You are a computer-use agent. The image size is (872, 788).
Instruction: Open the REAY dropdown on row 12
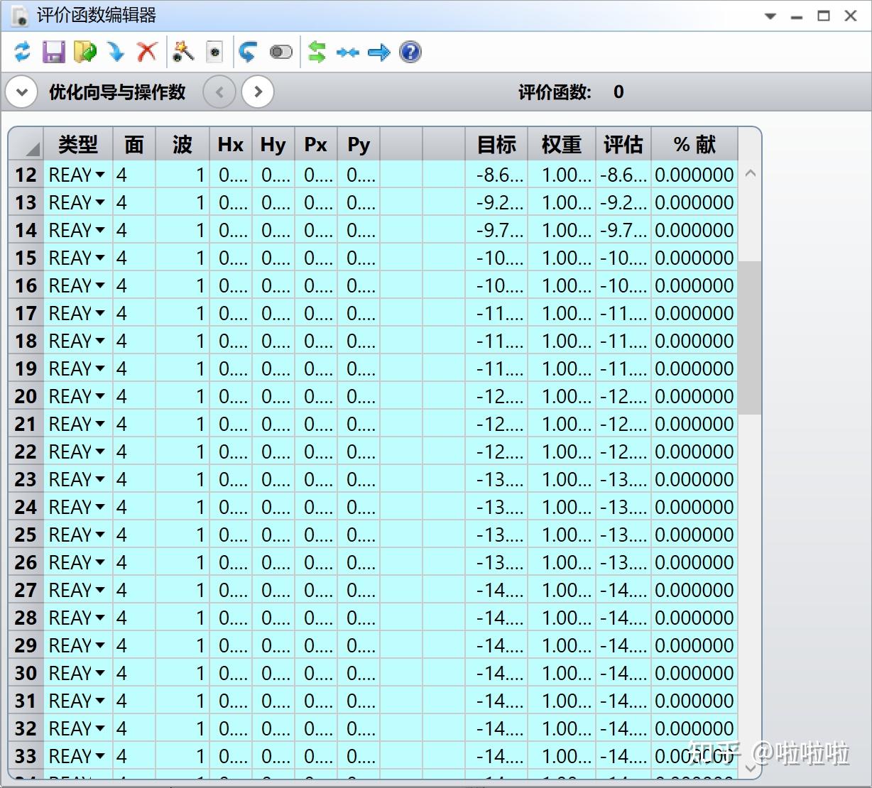coord(100,175)
